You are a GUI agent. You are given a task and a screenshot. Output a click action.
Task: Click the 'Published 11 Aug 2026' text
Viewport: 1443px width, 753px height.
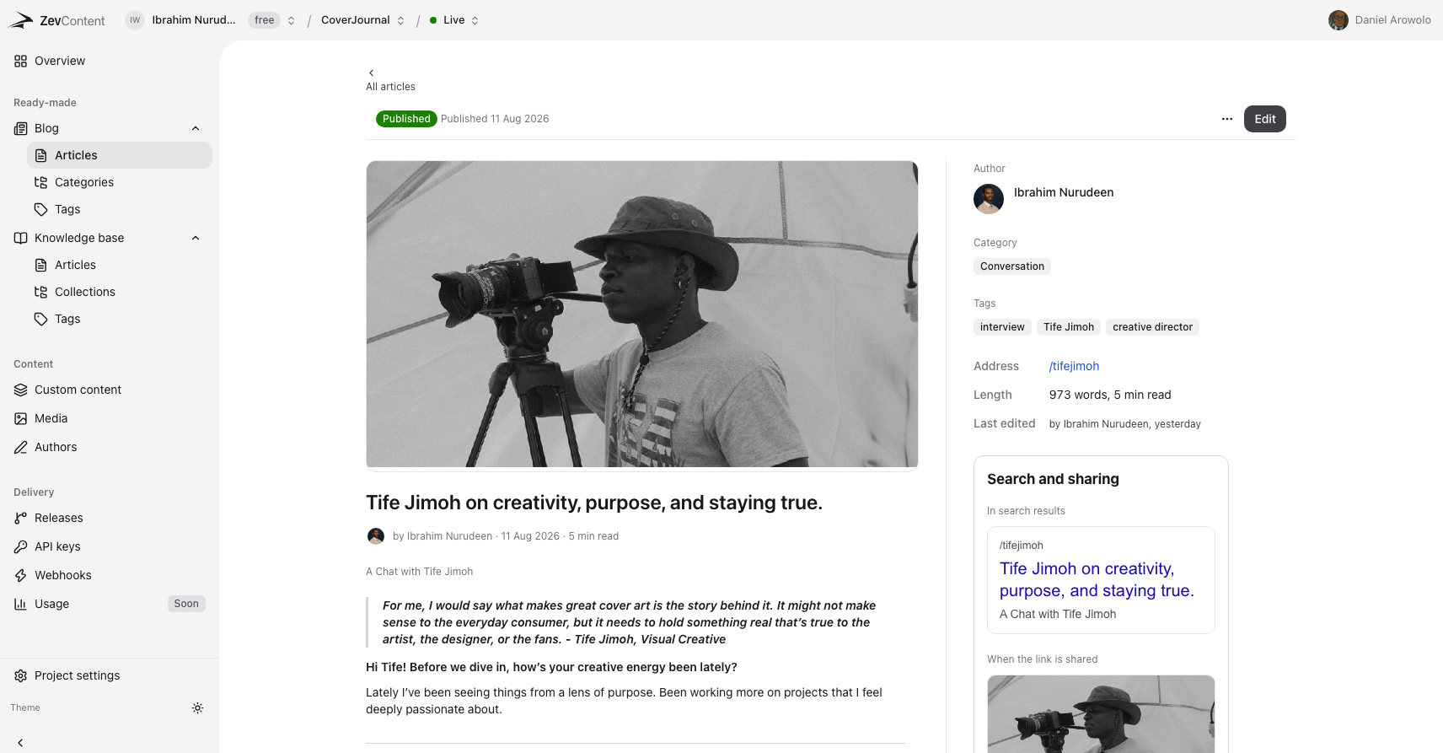coord(495,119)
